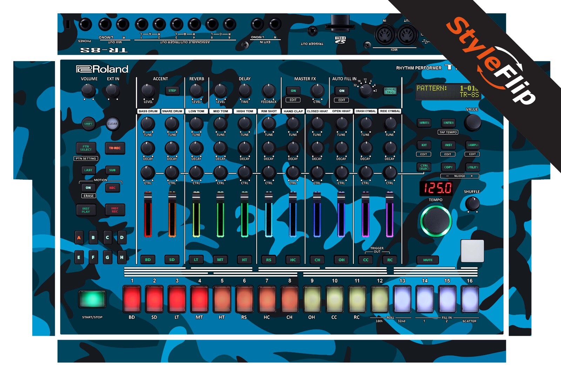
Task: Click the REVERB LEVEL knob
Action: coord(196,91)
